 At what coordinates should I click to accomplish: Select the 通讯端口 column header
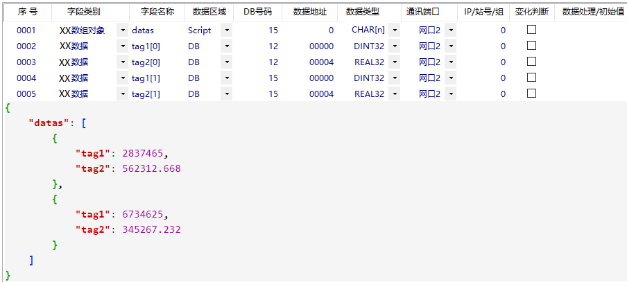pyautogui.click(x=422, y=12)
